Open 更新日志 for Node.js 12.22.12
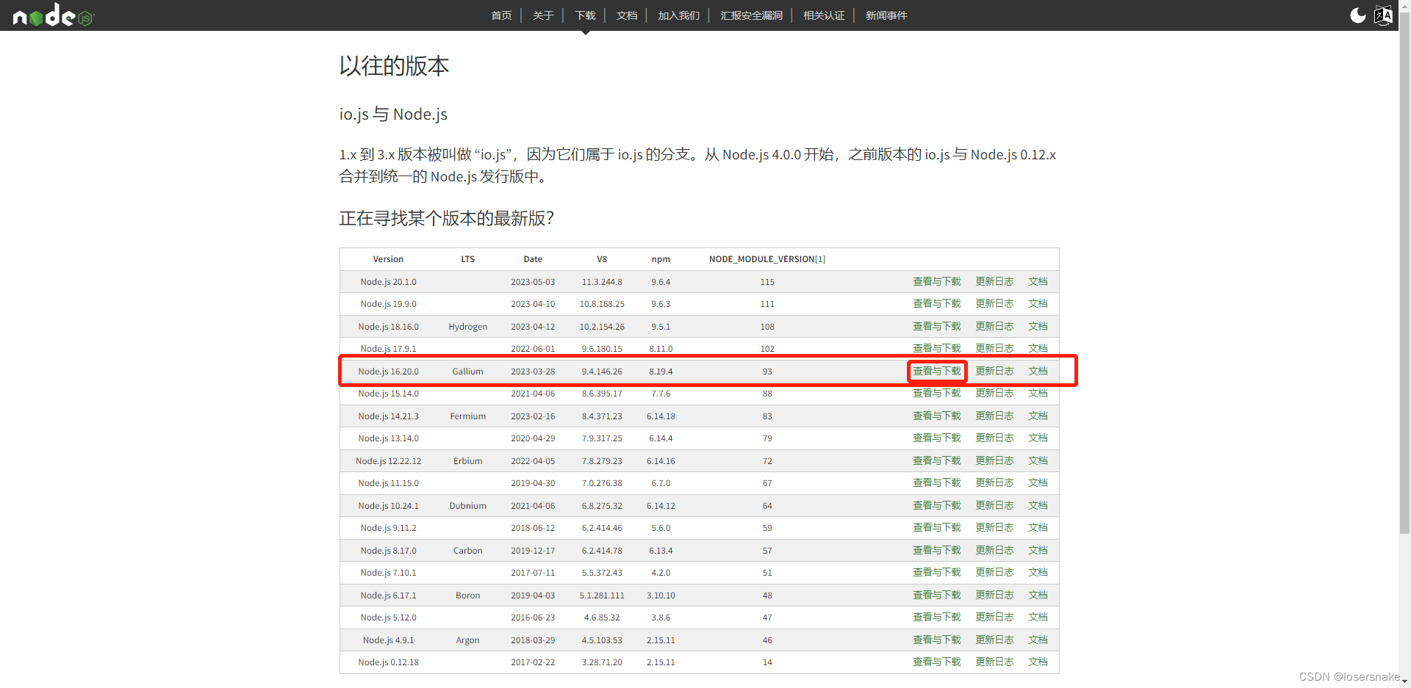The height and width of the screenshot is (688, 1411). pyautogui.click(x=994, y=461)
